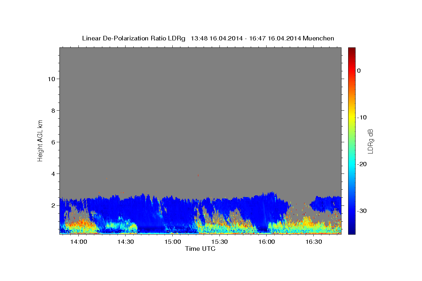
Task: Click the height tick label 4
Action: 52,174
